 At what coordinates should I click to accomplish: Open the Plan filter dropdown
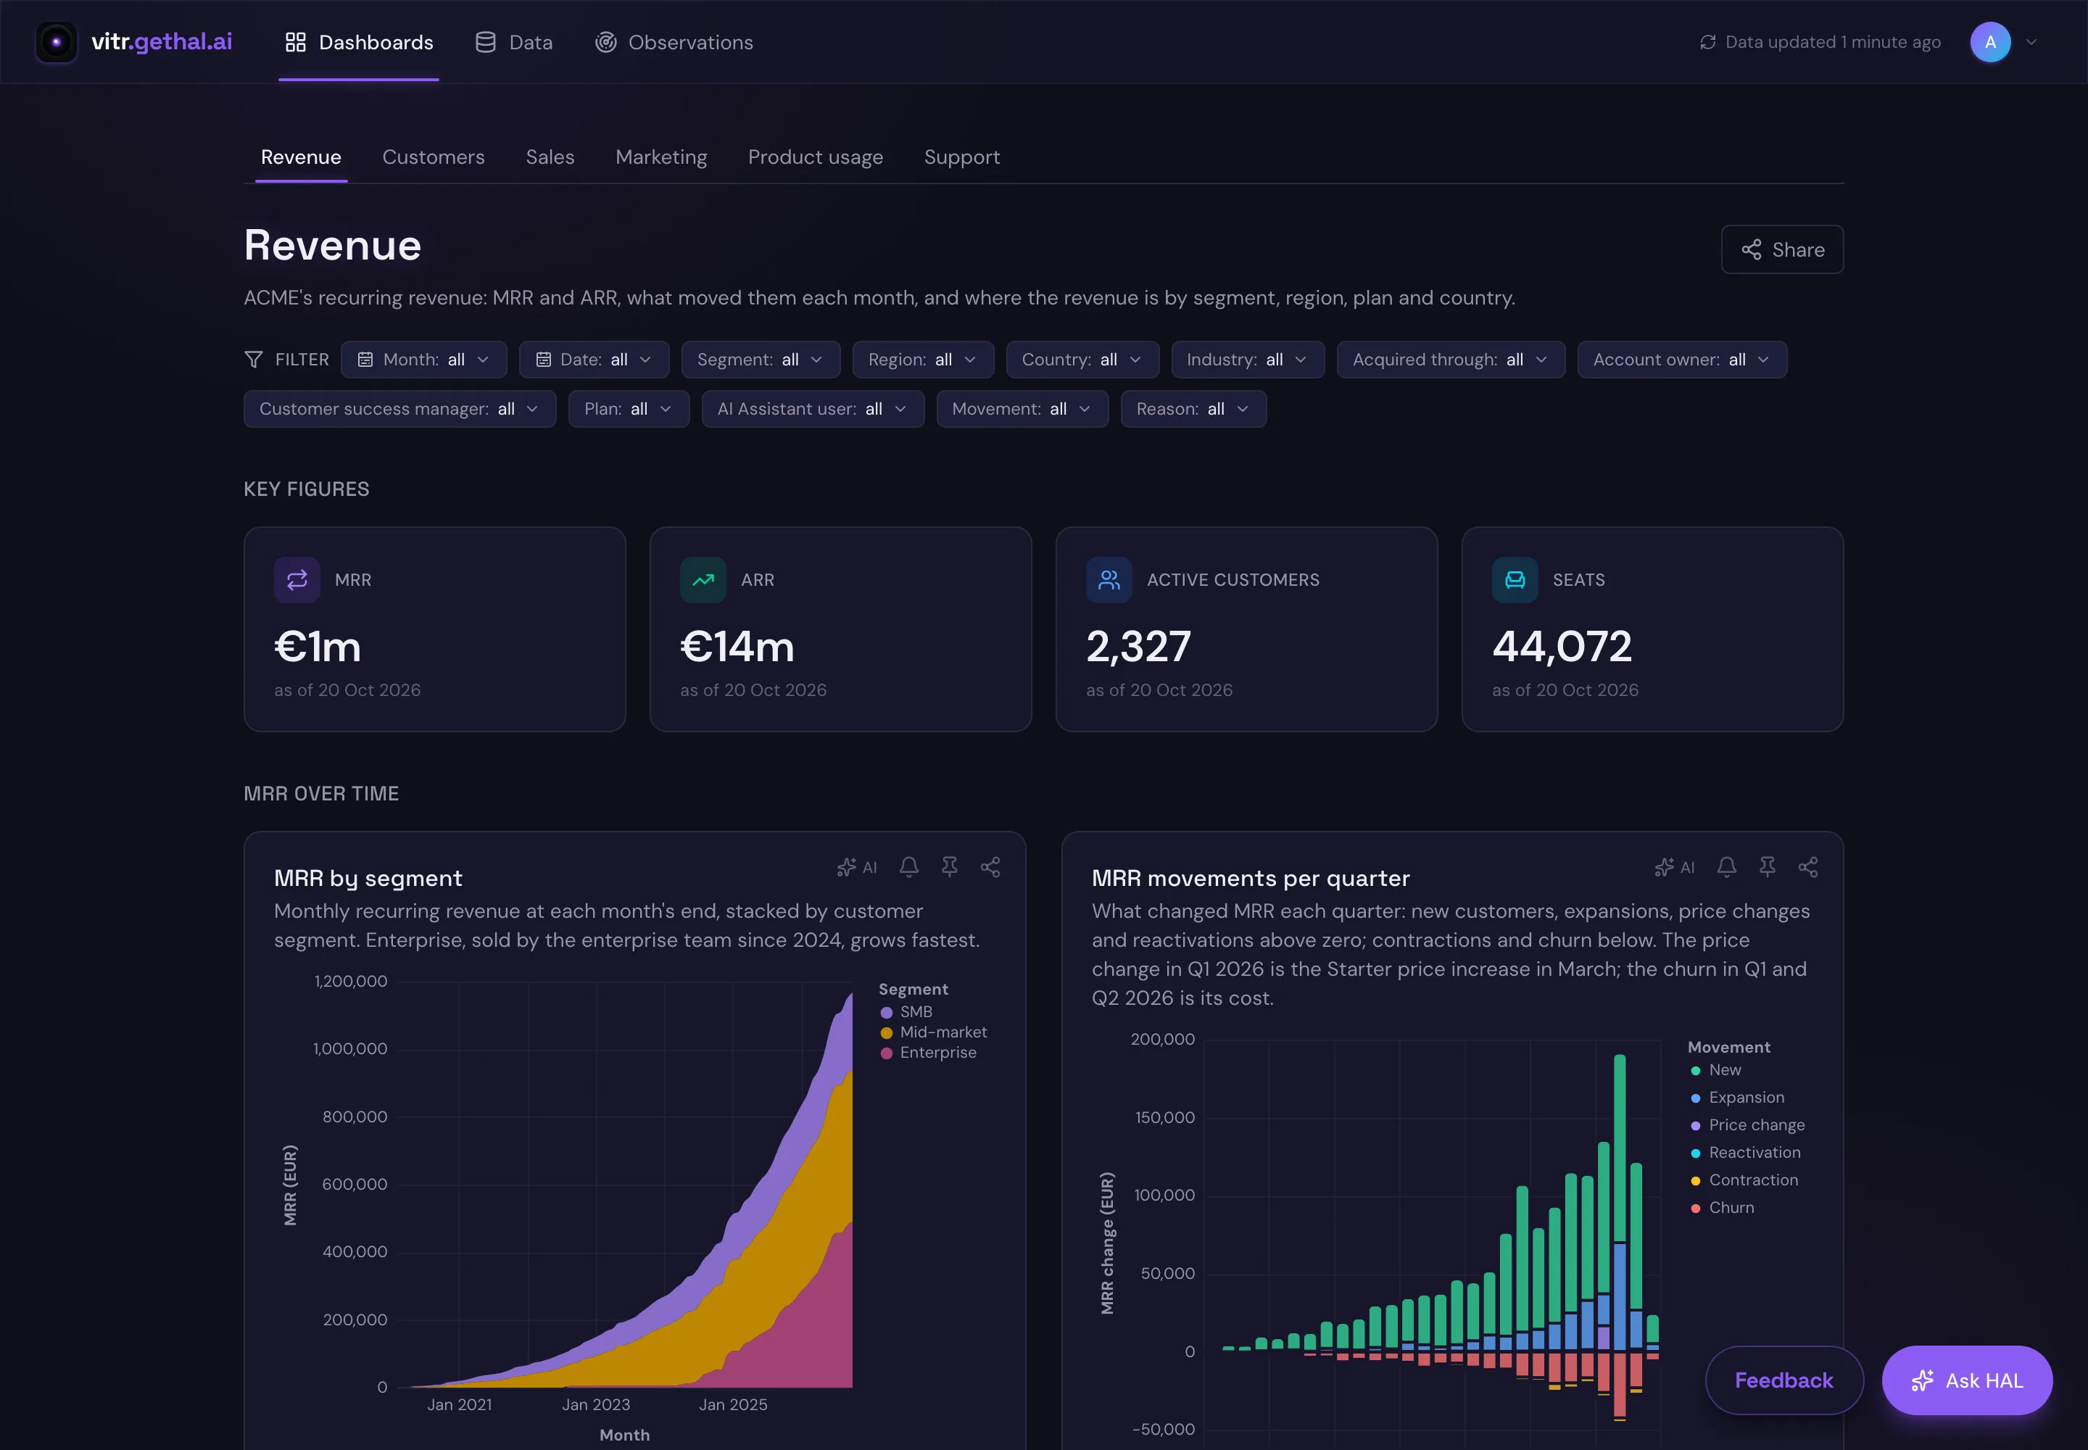tap(629, 409)
